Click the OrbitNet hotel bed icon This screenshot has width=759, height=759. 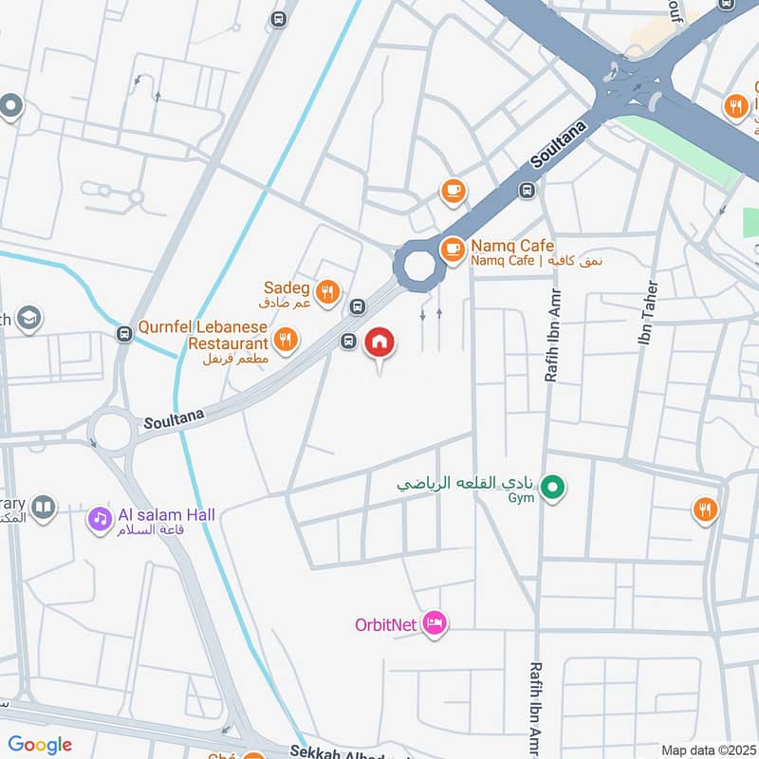point(434,623)
